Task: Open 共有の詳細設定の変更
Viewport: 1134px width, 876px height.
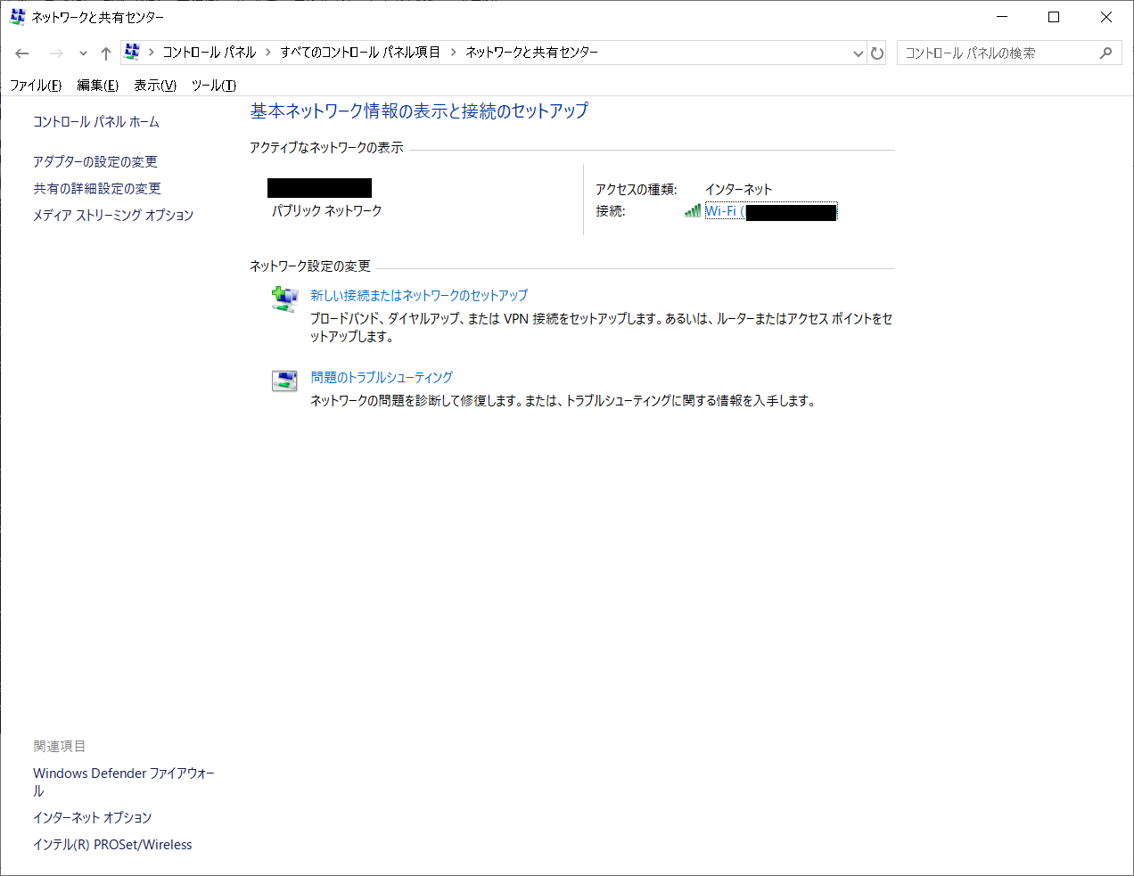Action: click(96, 188)
